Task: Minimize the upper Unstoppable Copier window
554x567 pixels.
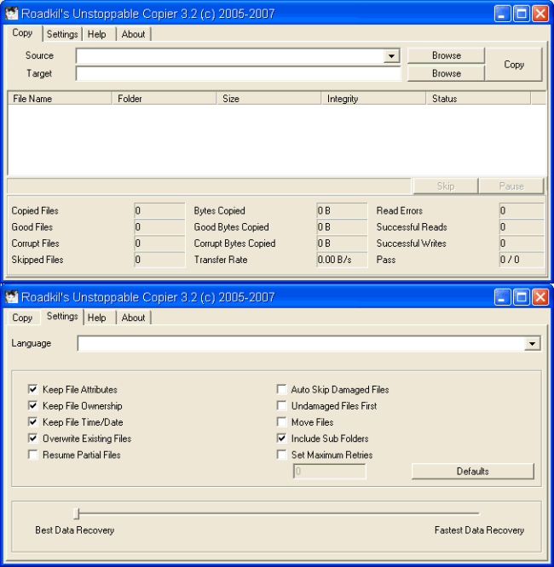Action: click(x=503, y=14)
